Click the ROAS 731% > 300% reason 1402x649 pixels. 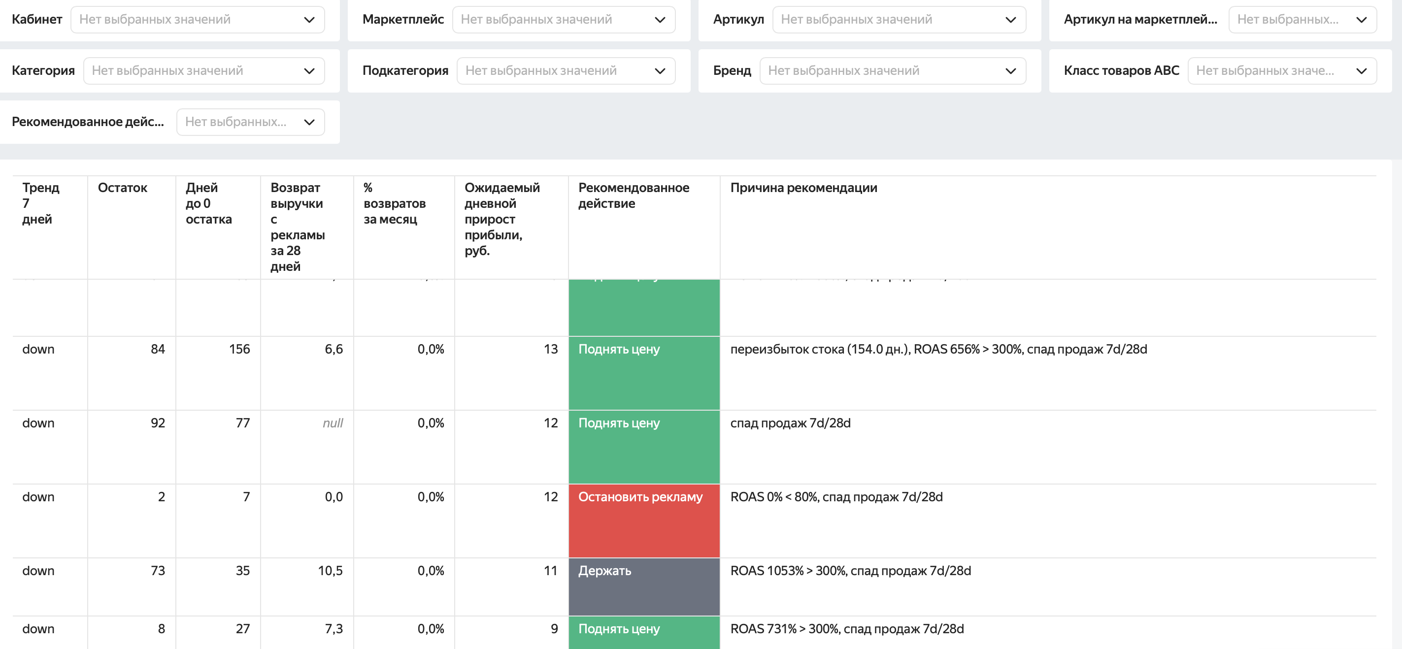point(847,629)
